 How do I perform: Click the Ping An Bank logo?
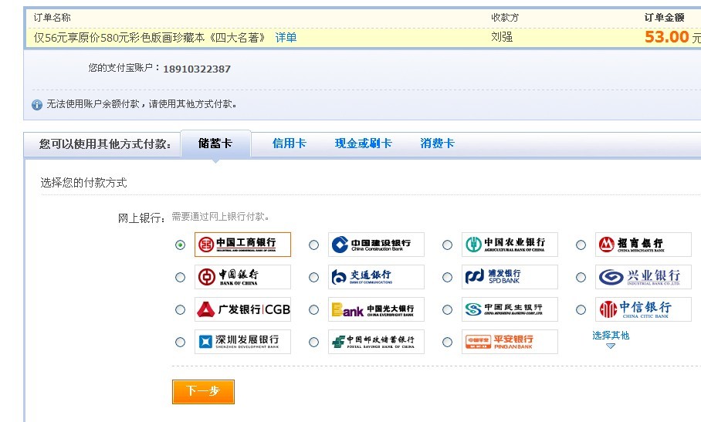point(510,342)
